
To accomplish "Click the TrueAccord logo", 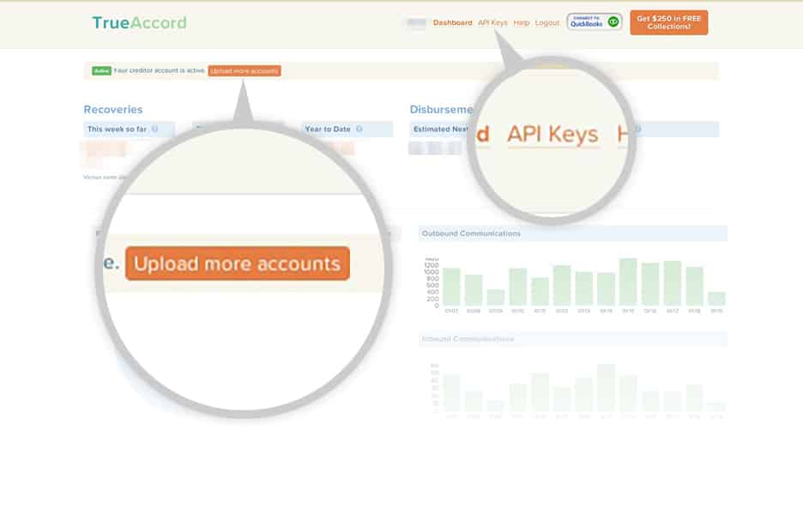I will [x=139, y=22].
